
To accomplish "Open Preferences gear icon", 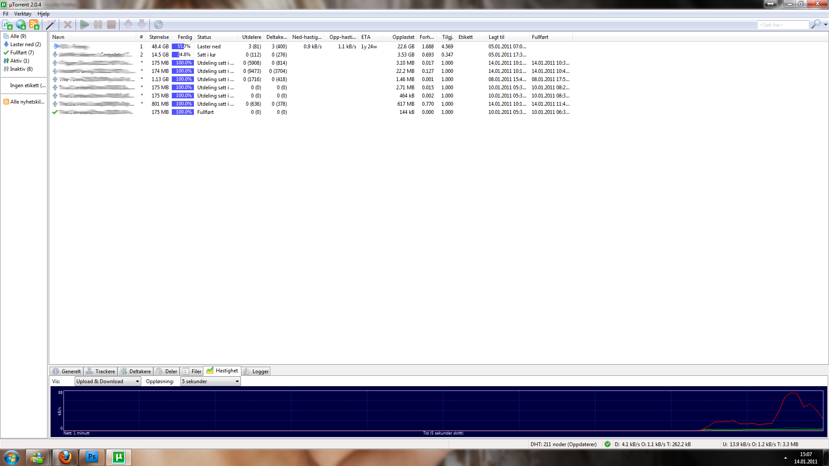I will 158,25.
